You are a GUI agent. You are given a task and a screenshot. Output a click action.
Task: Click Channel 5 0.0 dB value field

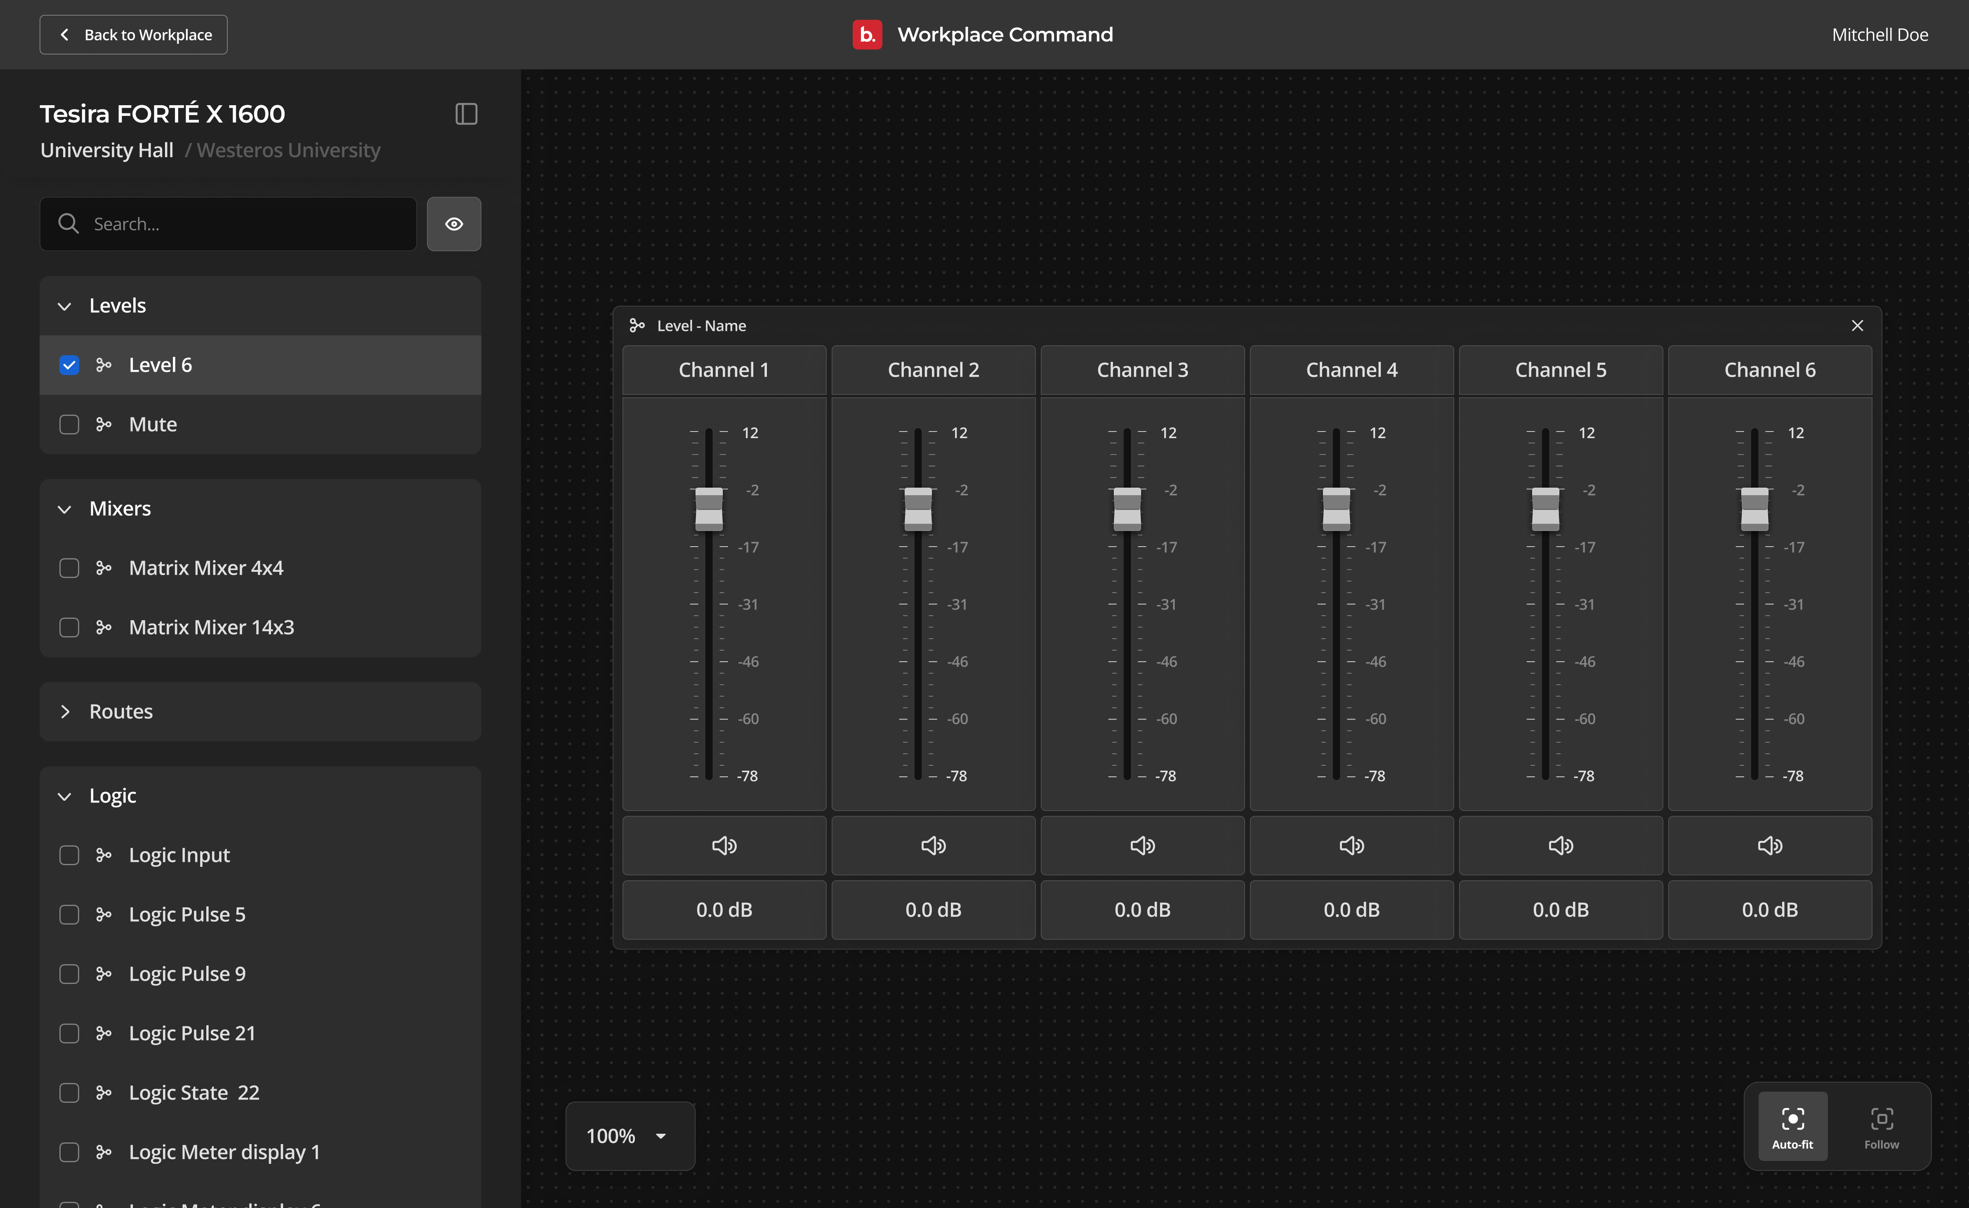(x=1561, y=910)
